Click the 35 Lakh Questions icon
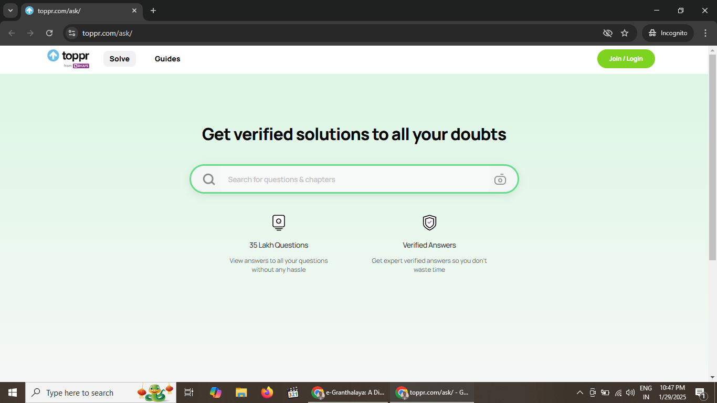 click(279, 222)
